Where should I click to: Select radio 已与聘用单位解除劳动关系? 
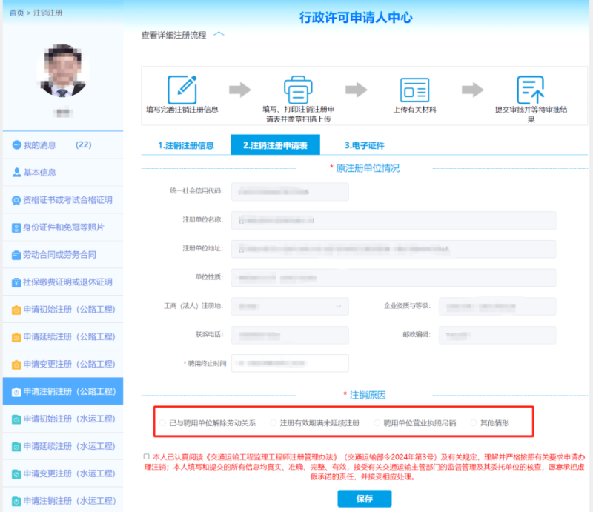click(x=163, y=423)
